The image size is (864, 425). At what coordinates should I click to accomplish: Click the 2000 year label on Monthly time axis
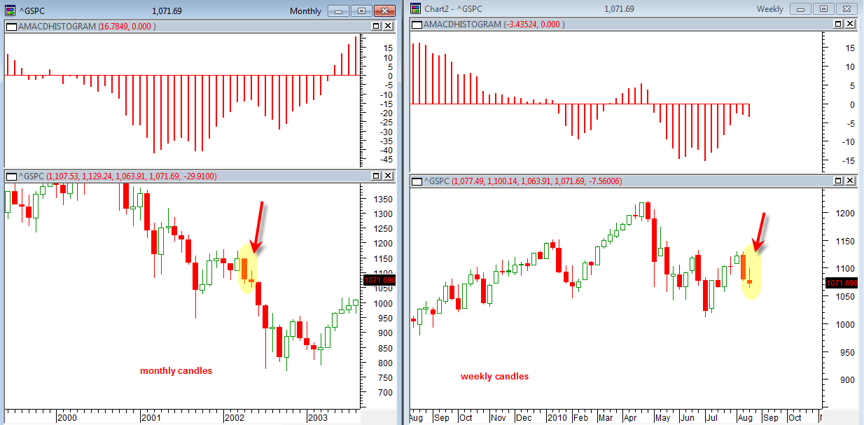tap(67, 417)
